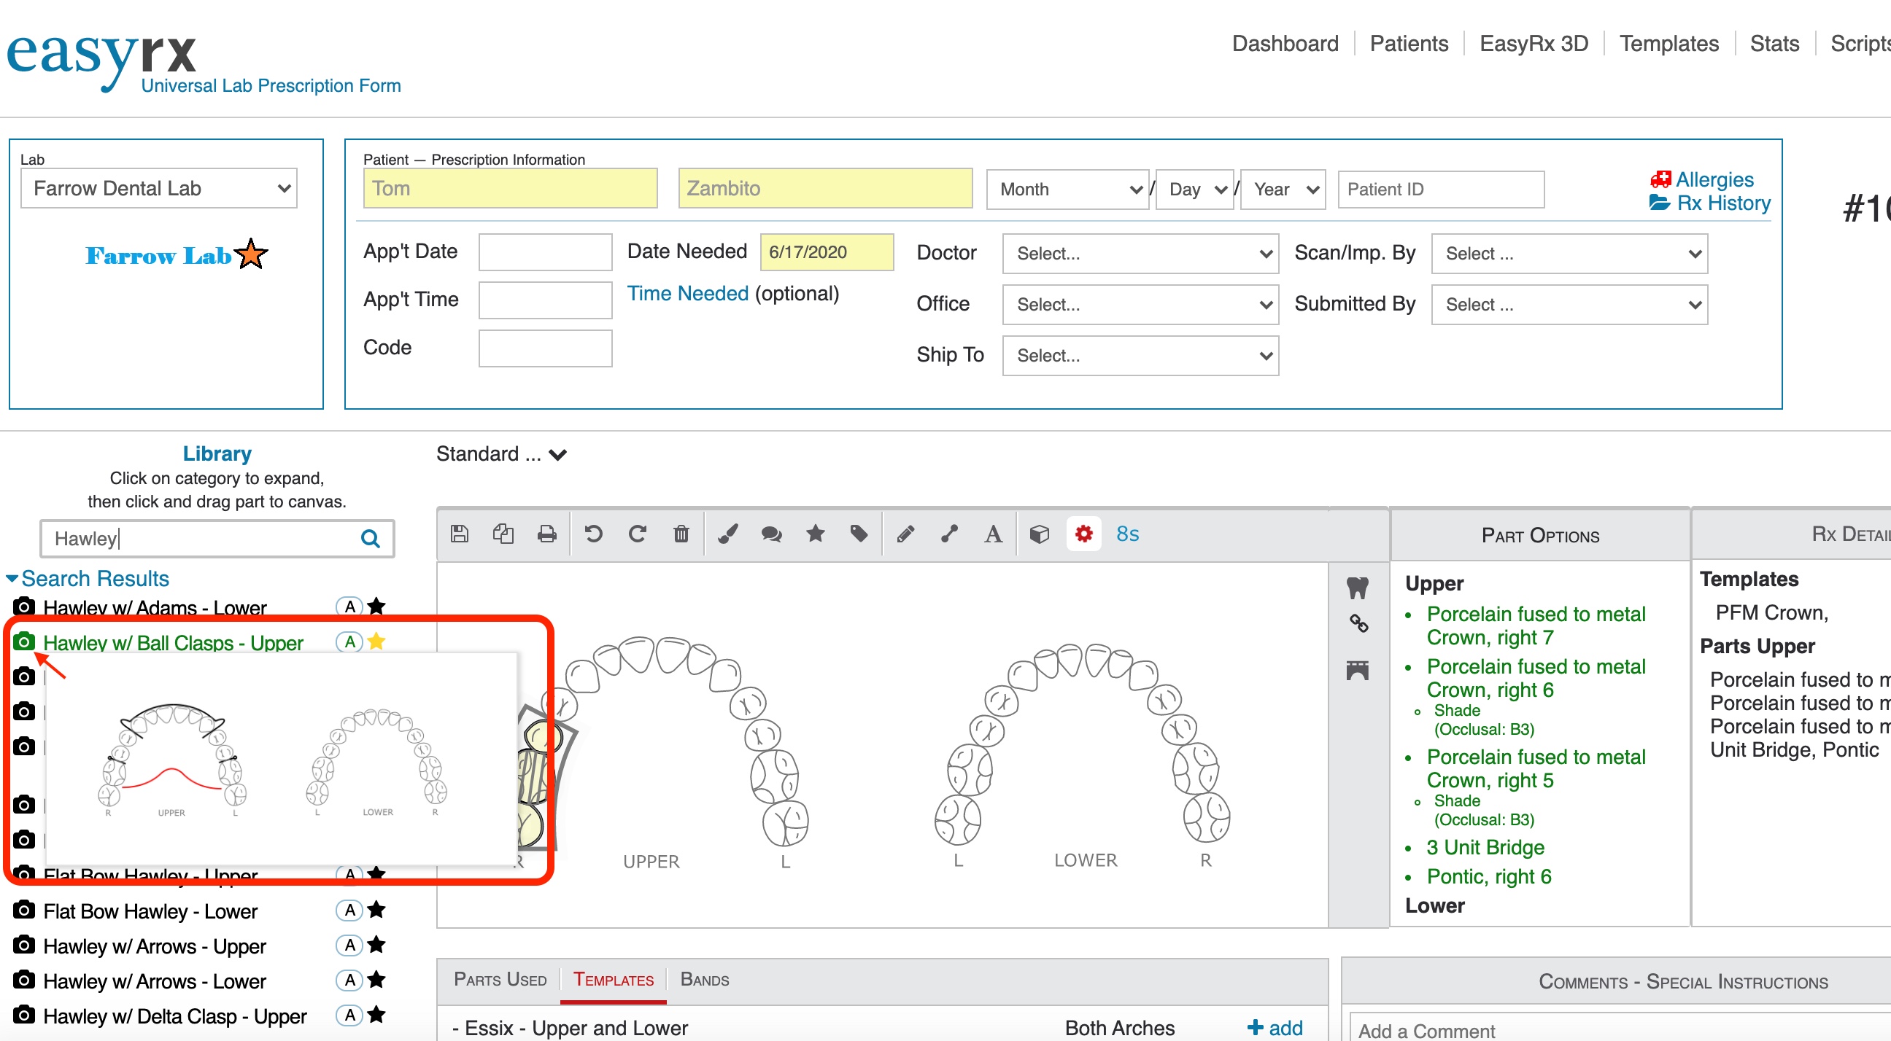
Task: Click the red gear settings icon
Action: (x=1083, y=534)
